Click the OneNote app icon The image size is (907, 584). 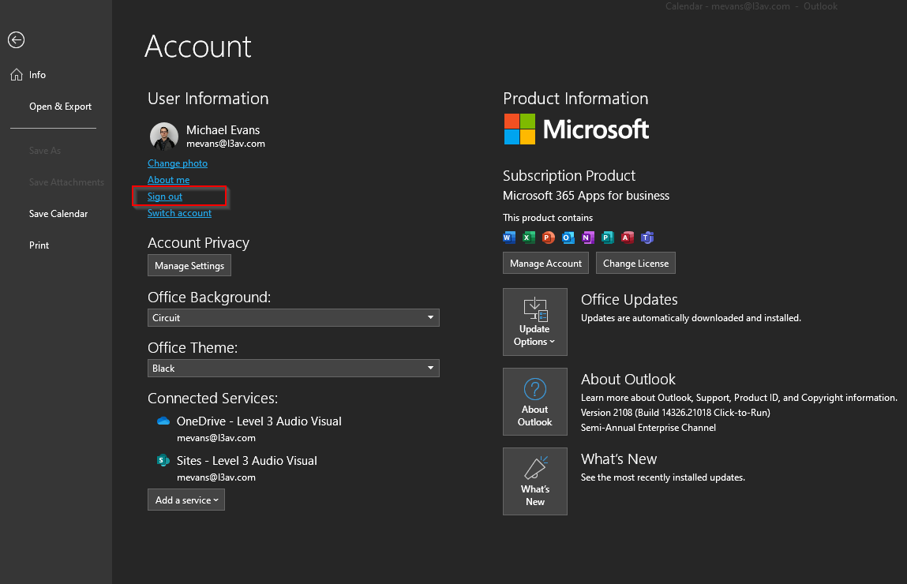(x=588, y=237)
